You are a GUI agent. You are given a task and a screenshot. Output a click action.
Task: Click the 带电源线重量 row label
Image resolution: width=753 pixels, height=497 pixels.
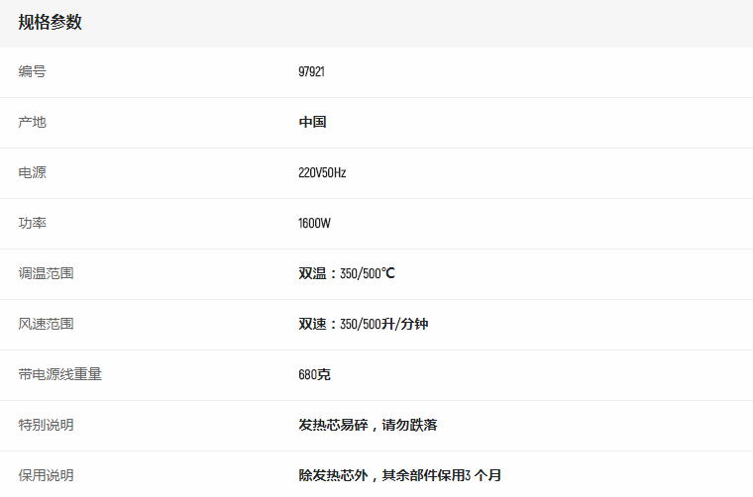click(x=59, y=375)
